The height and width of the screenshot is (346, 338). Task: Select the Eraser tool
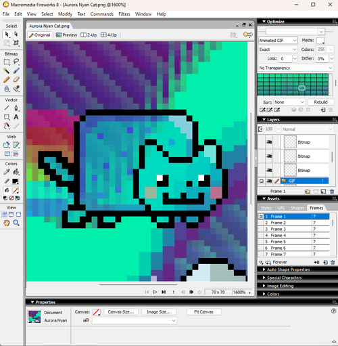pyautogui.click(x=16, y=79)
